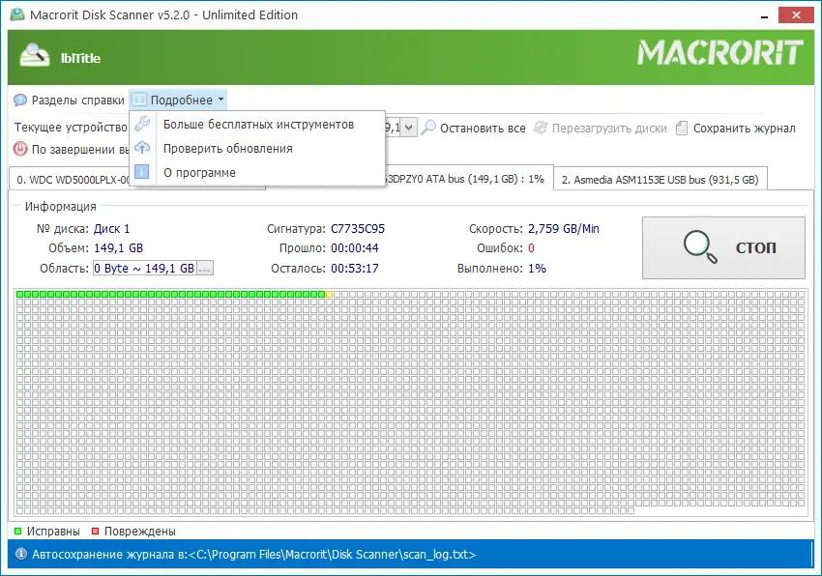
Task: Click the info icon in the status bar
Action: point(20,554)
